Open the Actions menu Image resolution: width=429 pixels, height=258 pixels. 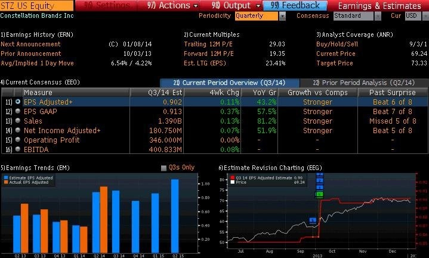(172, 5)
